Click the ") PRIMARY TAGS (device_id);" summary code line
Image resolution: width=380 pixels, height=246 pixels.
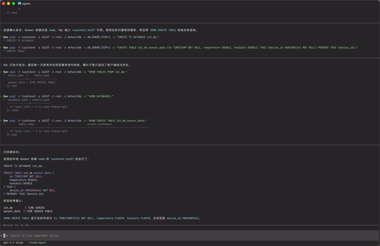click(x=24, y=194)
